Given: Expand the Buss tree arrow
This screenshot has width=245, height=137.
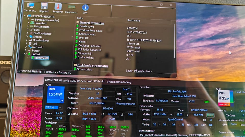Looking at the screenshot, I should pyautogui.click(x=28, y=29).
